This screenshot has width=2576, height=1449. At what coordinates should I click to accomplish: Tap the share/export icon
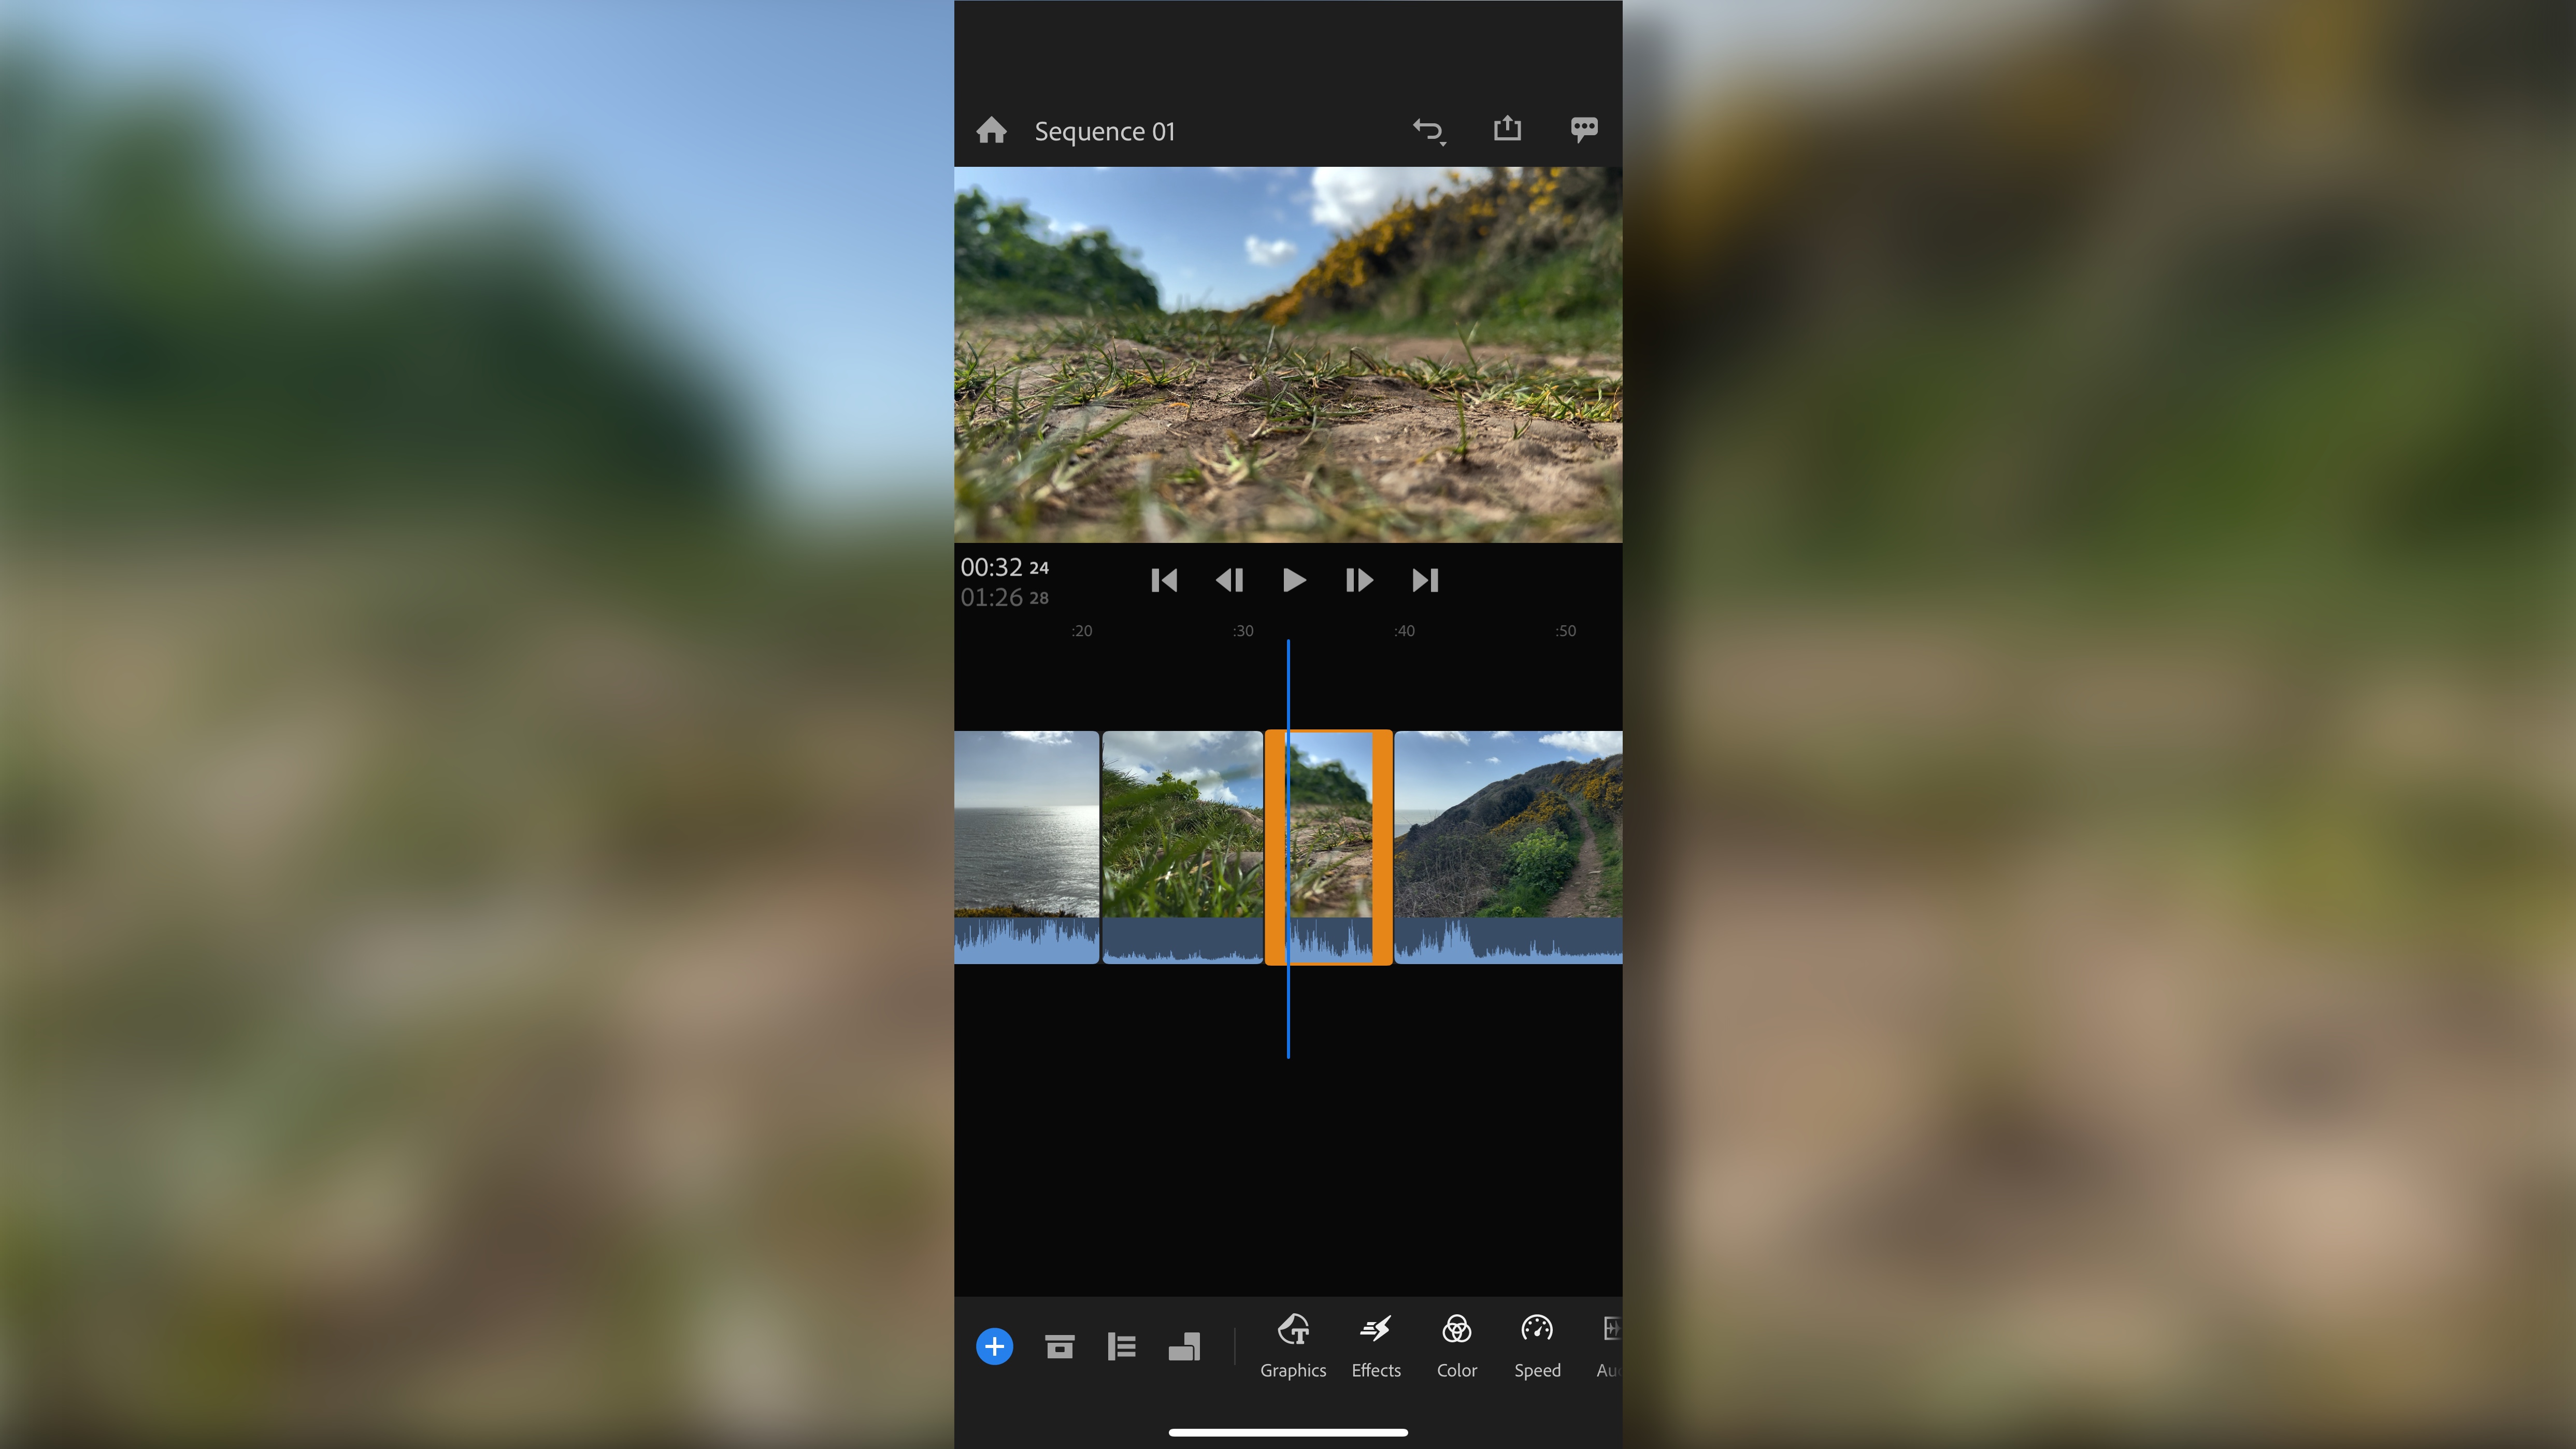1507,129
